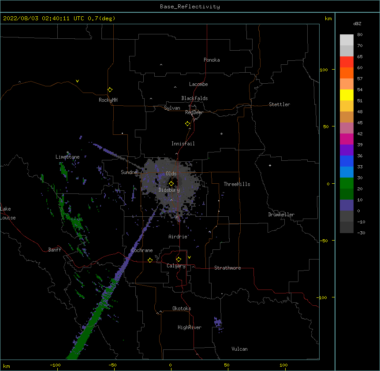380x371 pixels.
Task: Click the yellow marker south of Cochrane
Action: 150,260
